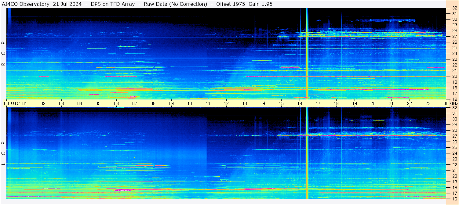Click hour marker 11 on UTC time axis
Viewport: 459px width, 205px height.
pos(208,103)
